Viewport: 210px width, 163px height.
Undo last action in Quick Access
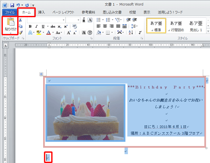18,5
